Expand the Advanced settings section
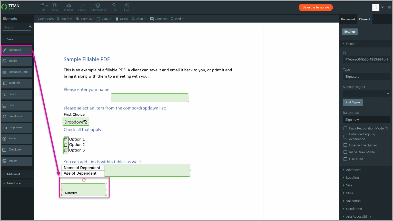Screen dimensions: 393x221 pyautogui.click(x=353, y=170)
